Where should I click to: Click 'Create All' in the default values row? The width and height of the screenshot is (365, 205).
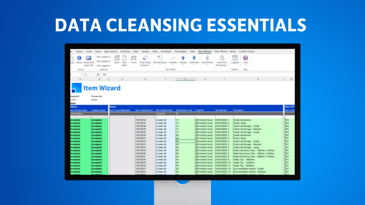click(x=160, y=114)
